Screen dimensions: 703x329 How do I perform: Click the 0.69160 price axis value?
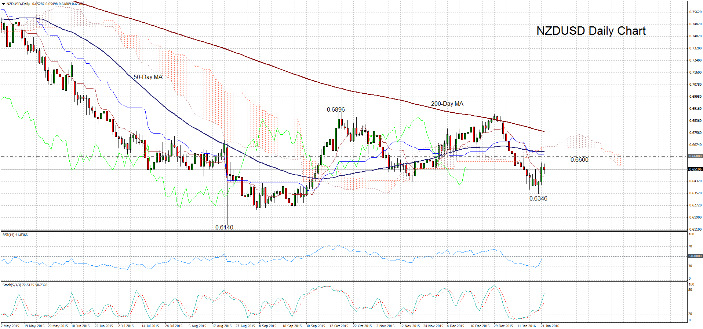point(695,109)
